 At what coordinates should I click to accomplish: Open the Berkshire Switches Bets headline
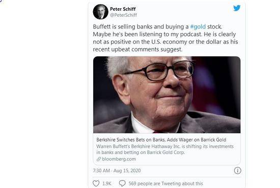coord(161,140)
